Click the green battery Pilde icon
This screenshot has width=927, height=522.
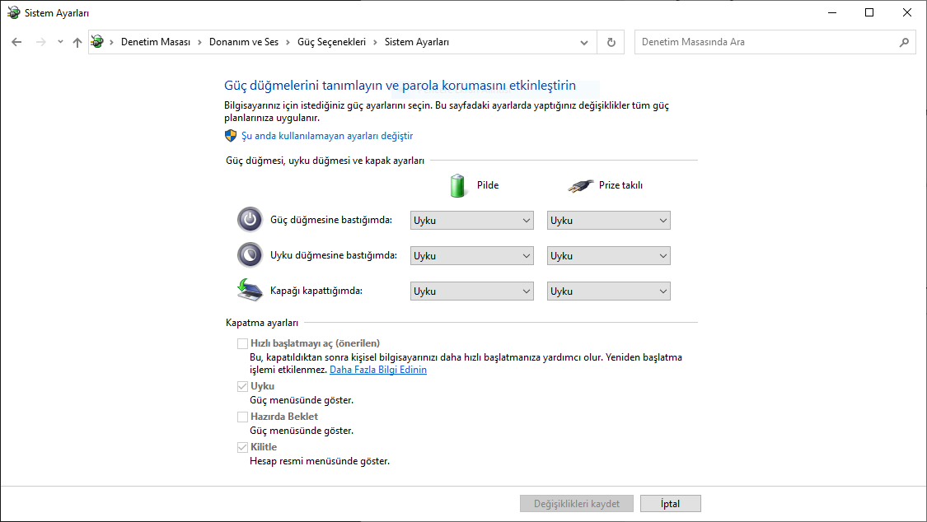(457, 185)
